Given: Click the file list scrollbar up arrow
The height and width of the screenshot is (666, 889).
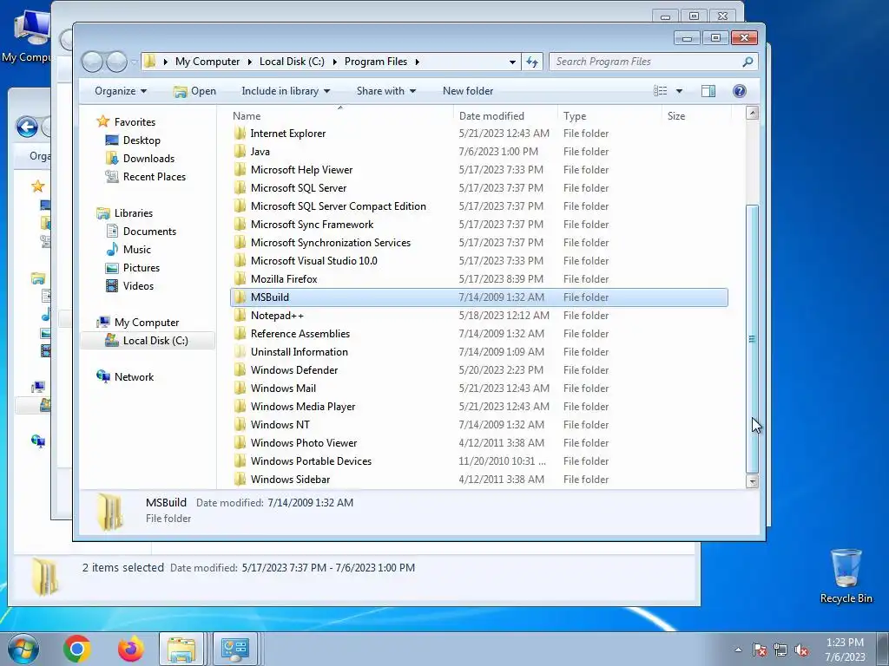Looking at the screenshot, I should [753, 113].
